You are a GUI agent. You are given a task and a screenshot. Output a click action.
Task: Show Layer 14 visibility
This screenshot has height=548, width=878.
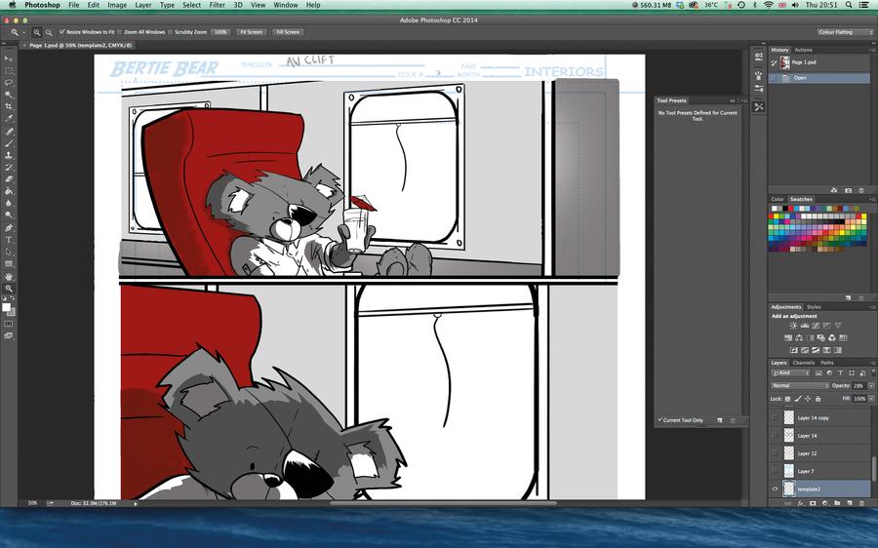(775, 435)
